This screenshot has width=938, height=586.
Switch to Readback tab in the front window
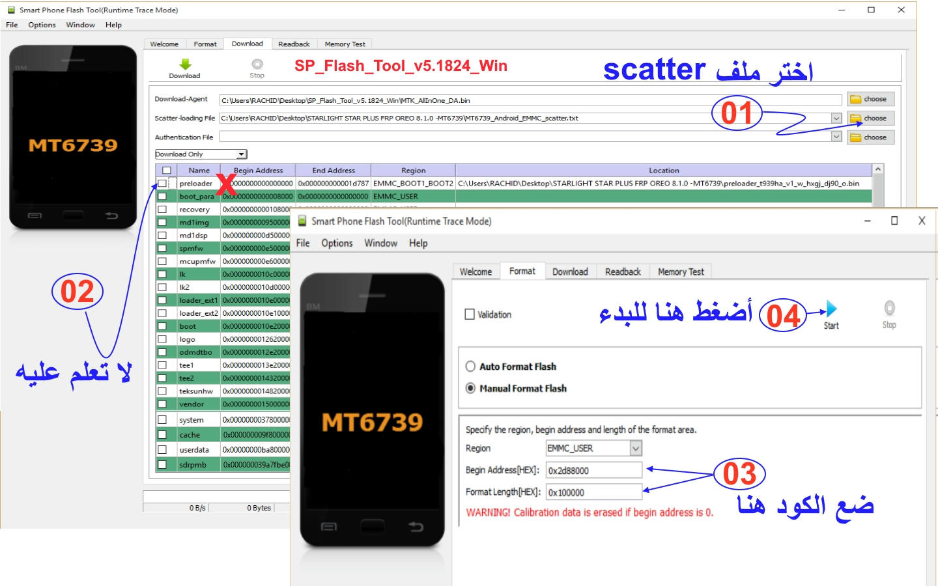[623, 272]
